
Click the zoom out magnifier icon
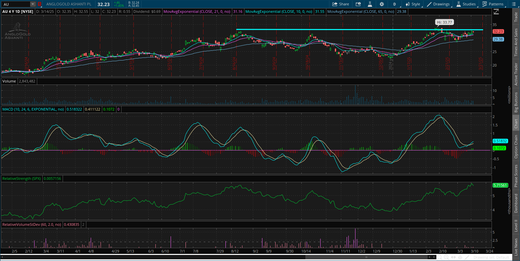pyautogui.click(x=439, y=257)
